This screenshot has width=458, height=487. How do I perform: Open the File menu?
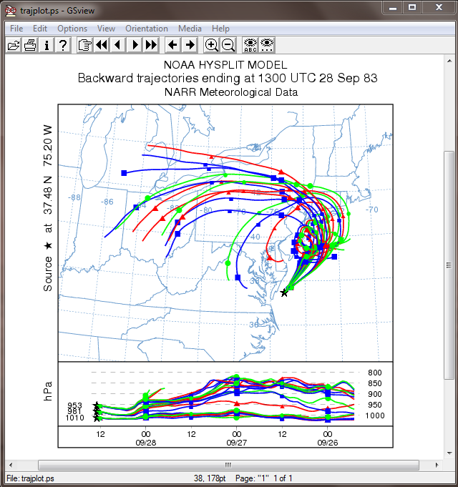[16, 29]
